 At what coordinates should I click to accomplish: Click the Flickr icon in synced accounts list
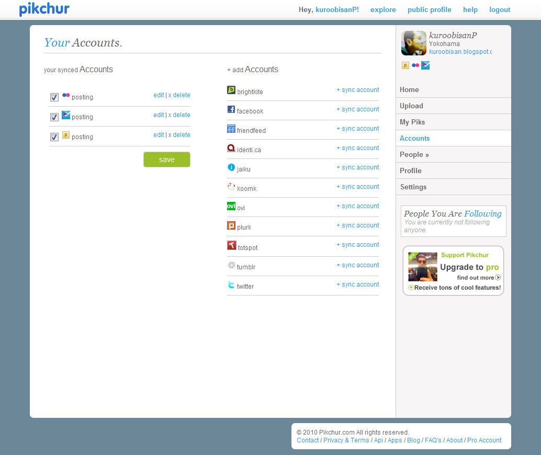click(66, 95)
